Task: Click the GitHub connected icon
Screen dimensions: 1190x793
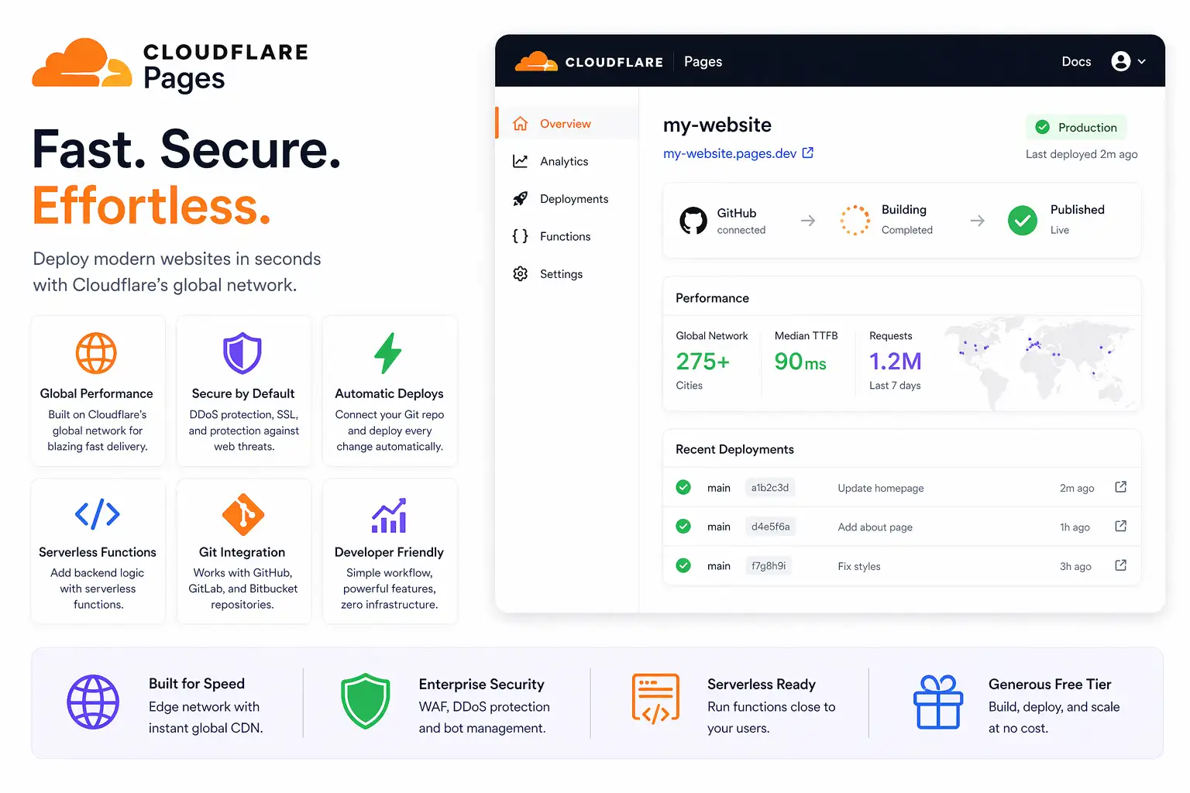Action: [693, 220]
